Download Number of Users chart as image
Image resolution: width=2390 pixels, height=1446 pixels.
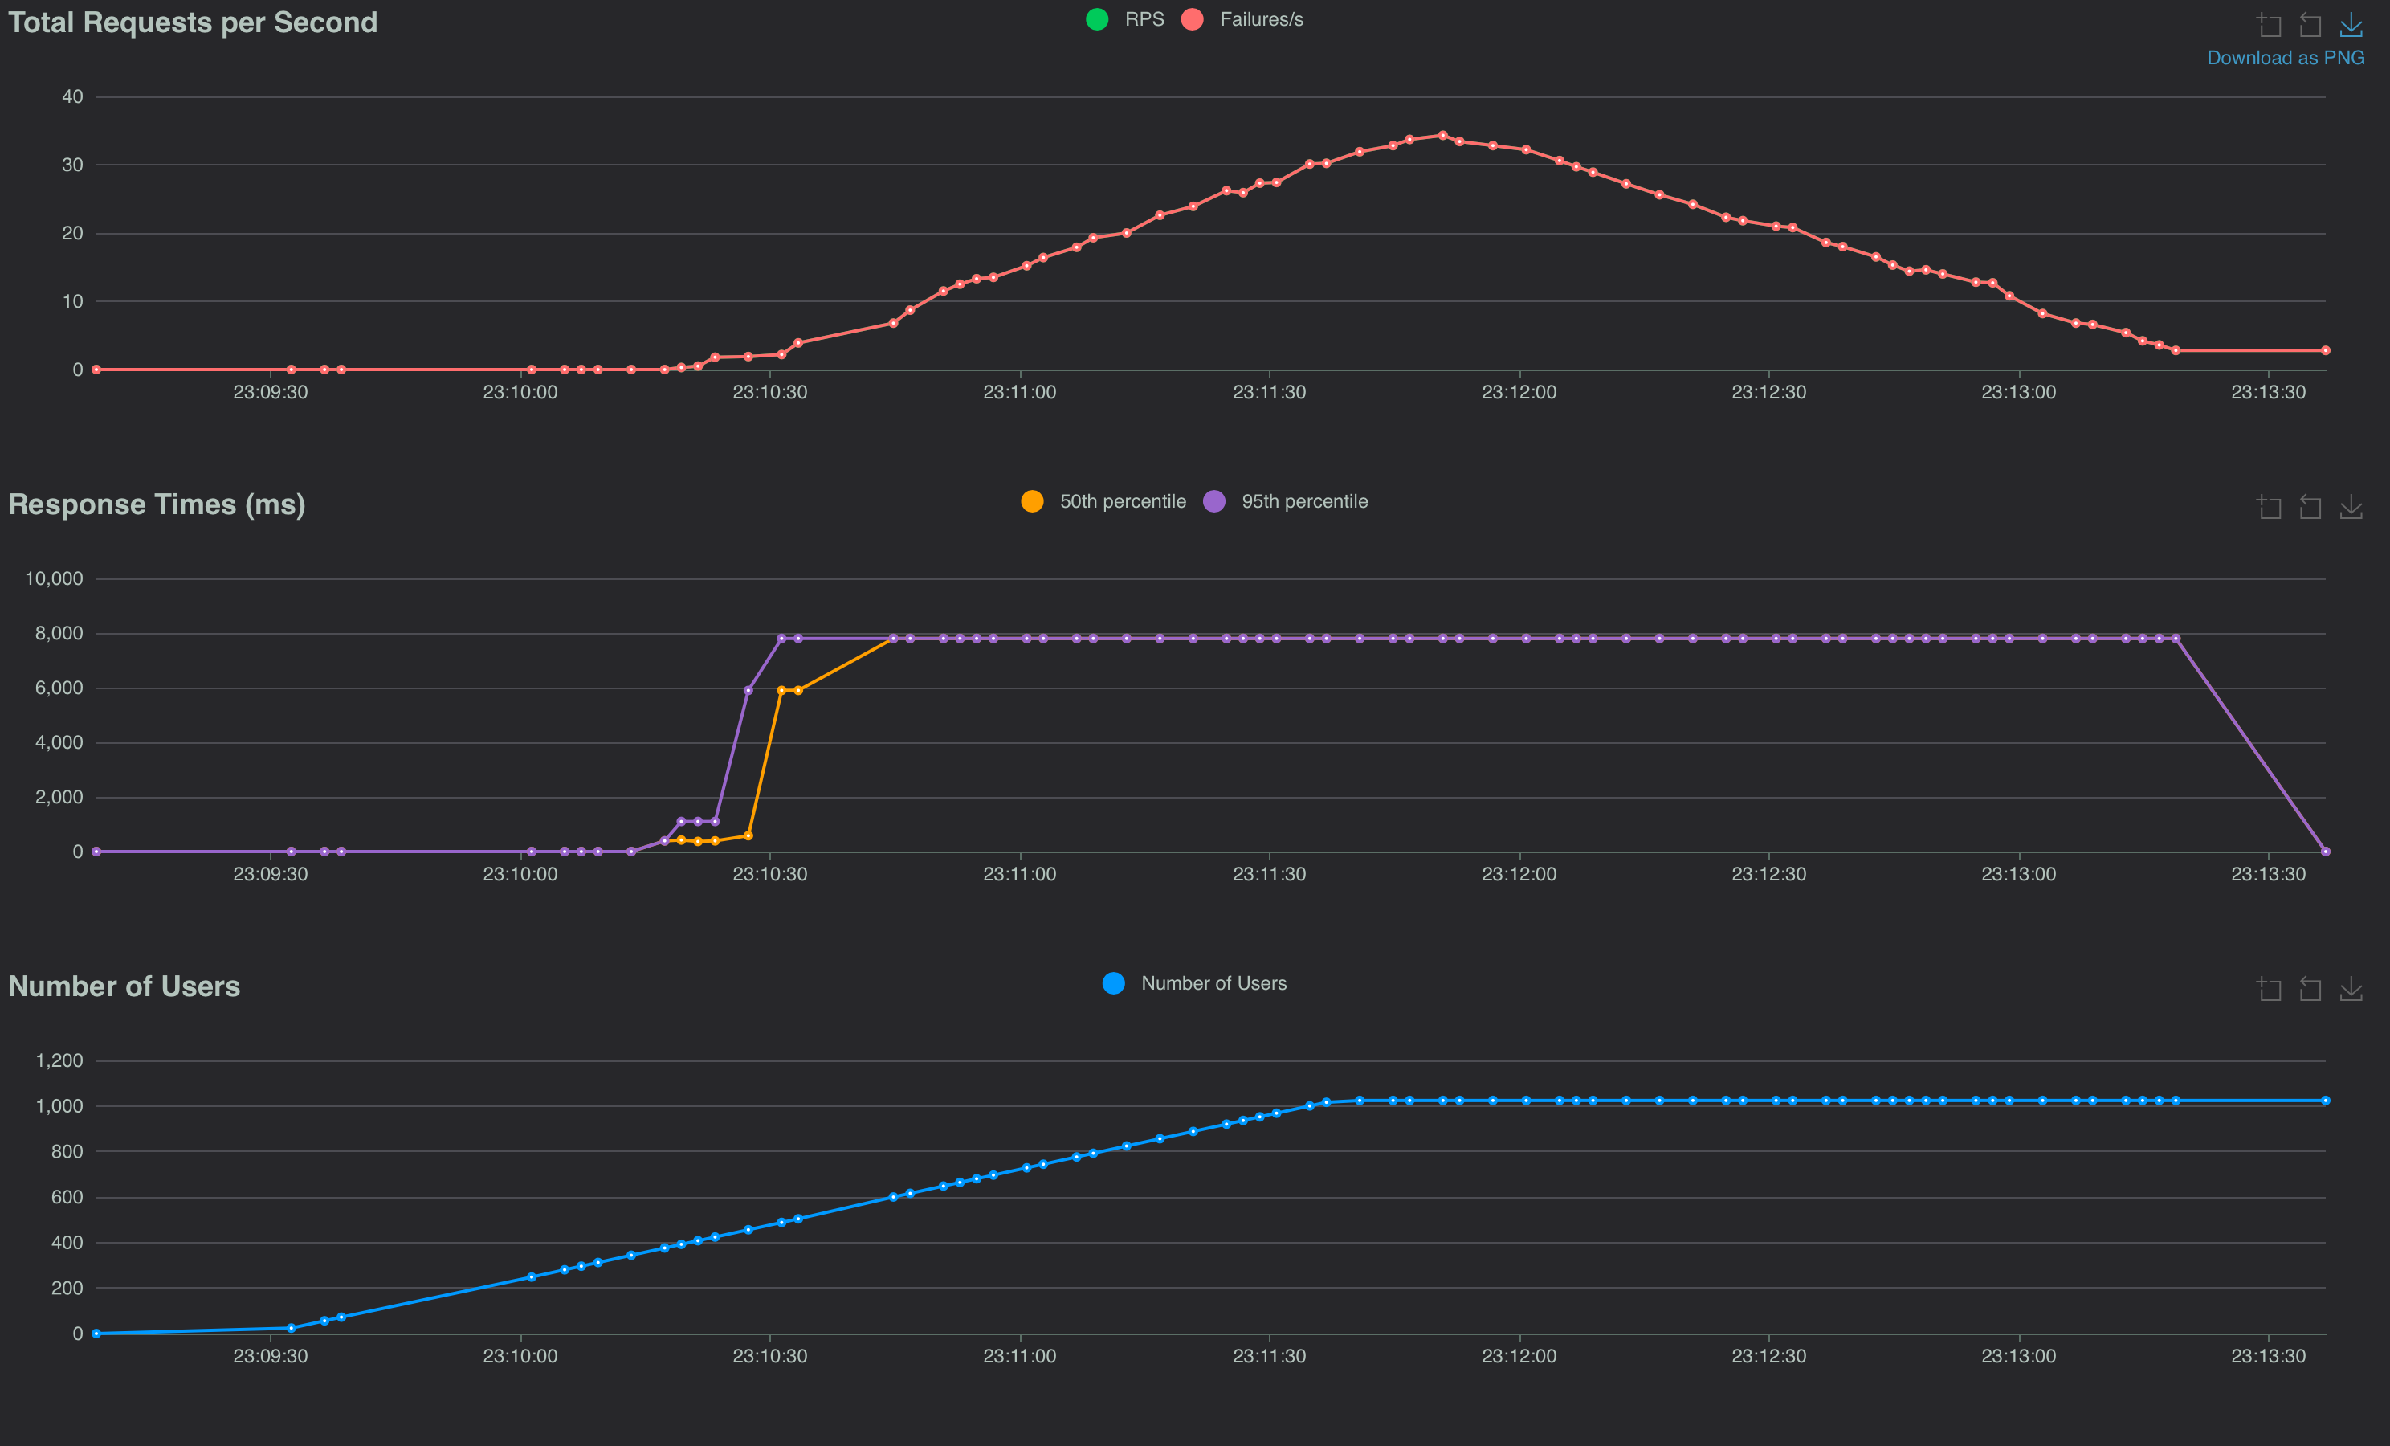point(2350,989)
